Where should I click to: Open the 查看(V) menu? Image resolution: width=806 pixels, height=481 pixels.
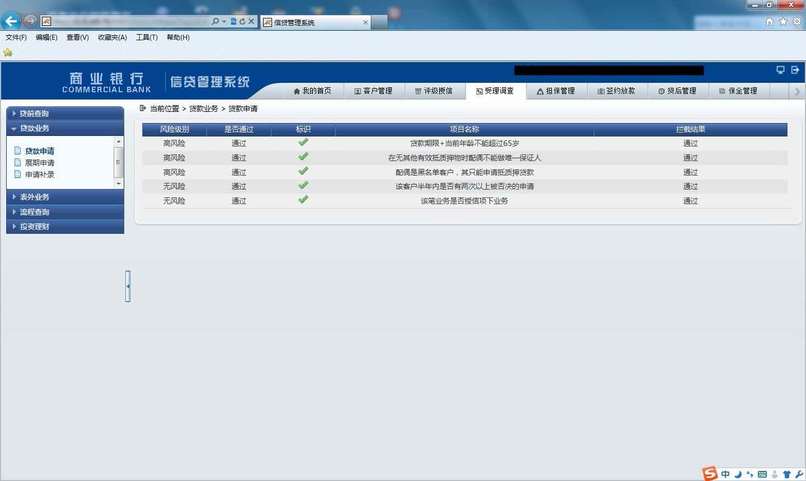(78, 37)
